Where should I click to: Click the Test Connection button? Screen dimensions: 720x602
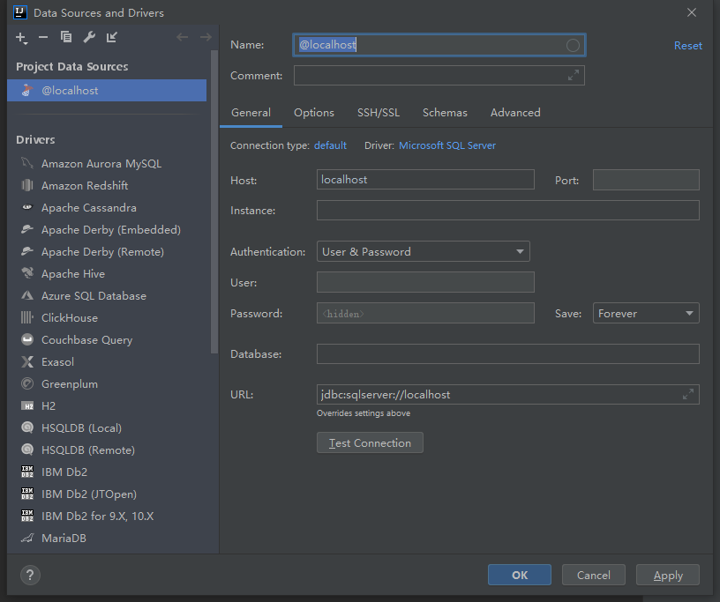click(370, 442)
